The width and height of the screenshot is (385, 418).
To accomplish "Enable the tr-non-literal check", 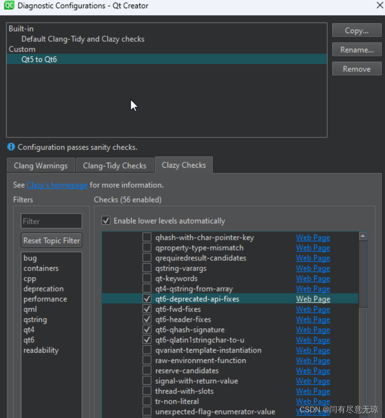I will (x=147, y=401).
